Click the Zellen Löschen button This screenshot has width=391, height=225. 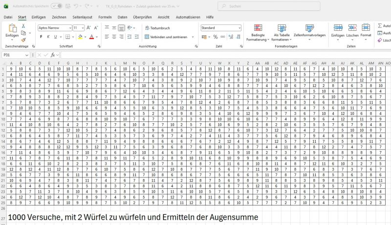[352, 32]
